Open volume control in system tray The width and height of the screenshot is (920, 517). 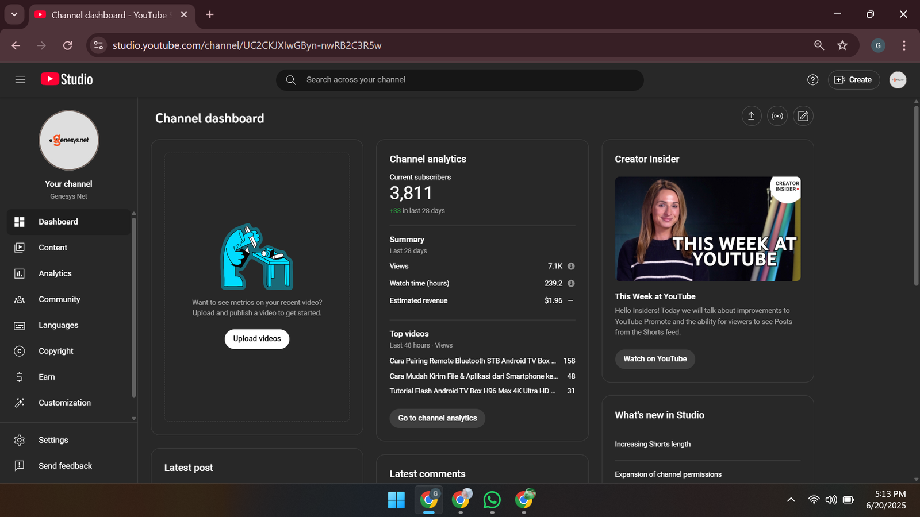831,500
